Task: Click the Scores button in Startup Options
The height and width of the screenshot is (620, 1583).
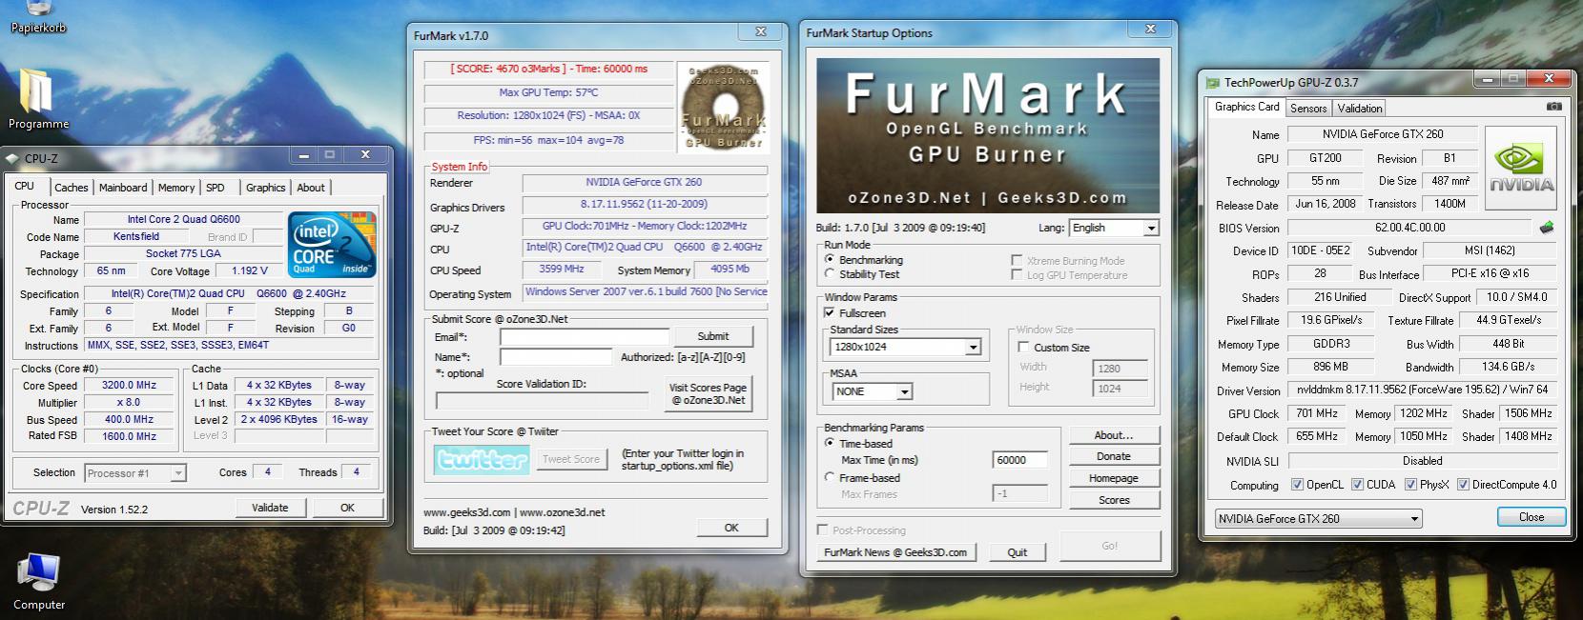Action: [1114, 500]
